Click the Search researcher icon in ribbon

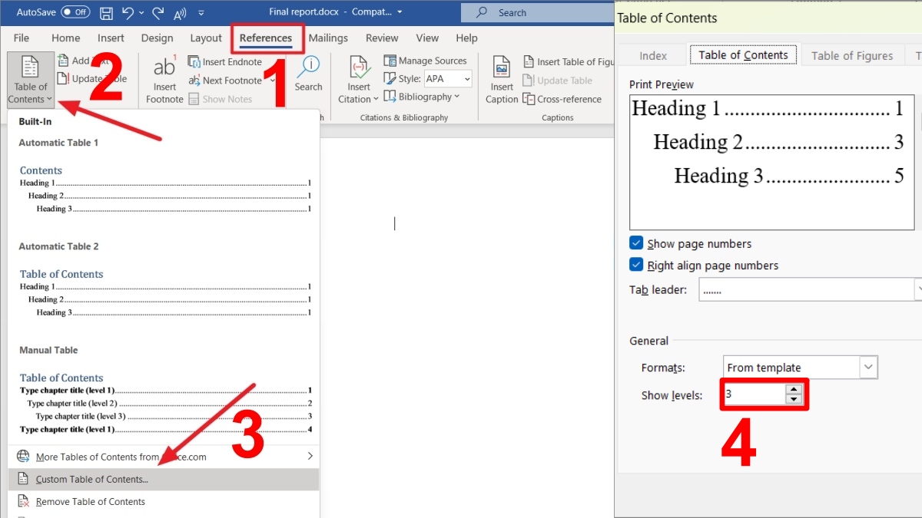click(308, 74)
